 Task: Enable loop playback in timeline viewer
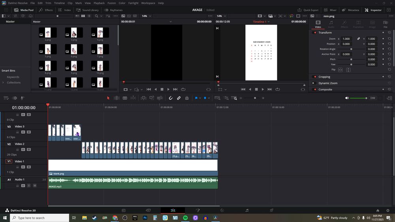(278, 90)
